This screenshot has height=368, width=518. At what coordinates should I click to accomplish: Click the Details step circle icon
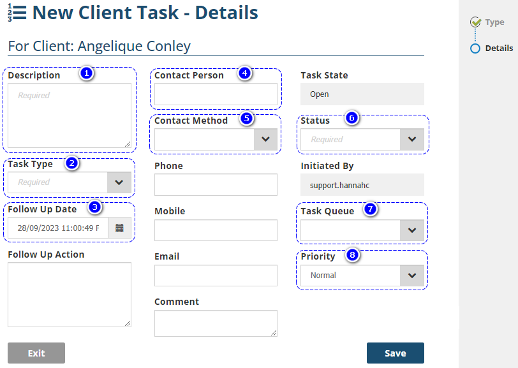pos(475,48)
